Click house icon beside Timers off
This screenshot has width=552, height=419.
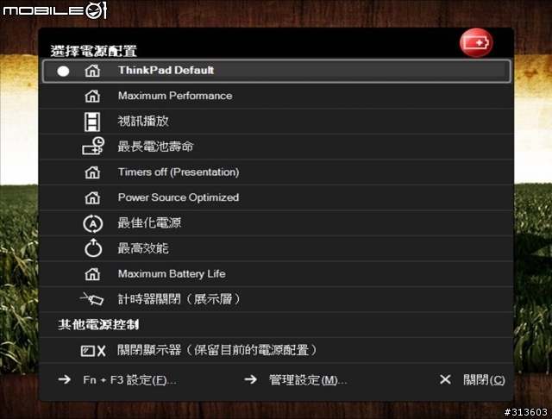pyautogui.click(x=92, y=172)
